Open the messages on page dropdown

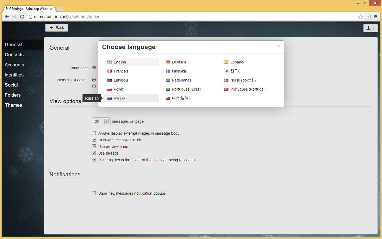[x=101, y=121]
